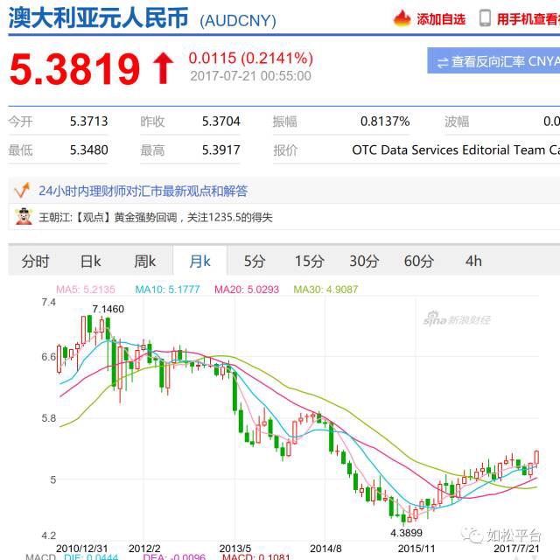Switch to the 周k chart tab
Image resolution: width=560 pixels, height=560 pixels.
coord(145,261)
